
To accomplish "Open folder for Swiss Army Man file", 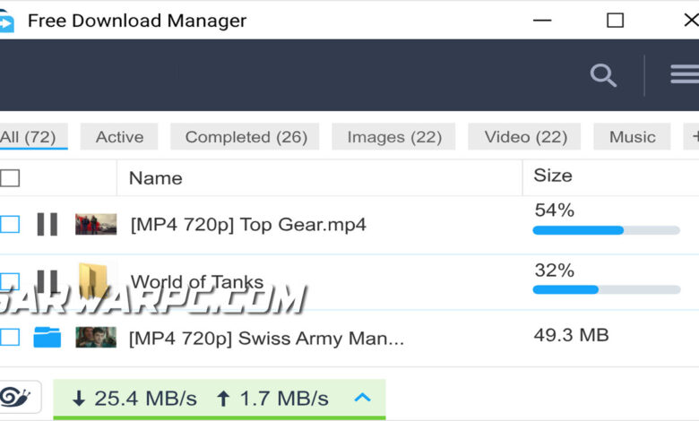I will [x=47, y=337].
